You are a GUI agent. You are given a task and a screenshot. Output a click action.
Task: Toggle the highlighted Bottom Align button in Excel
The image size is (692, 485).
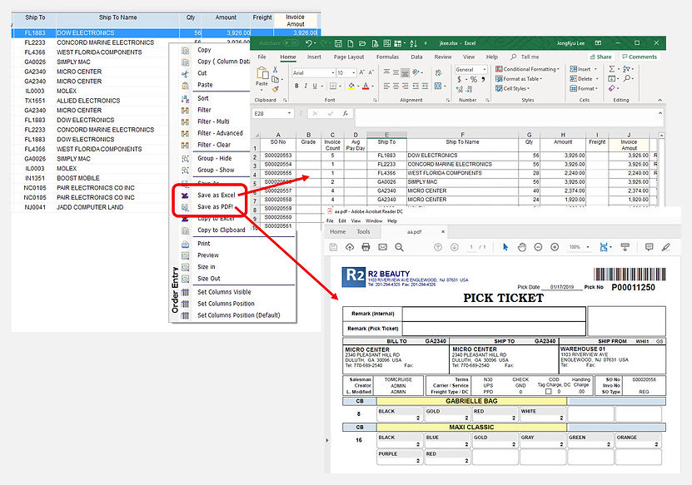pos(406,72)
